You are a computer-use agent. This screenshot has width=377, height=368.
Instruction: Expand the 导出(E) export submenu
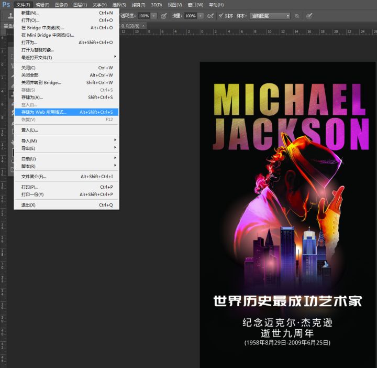click(x=66, y=148)
